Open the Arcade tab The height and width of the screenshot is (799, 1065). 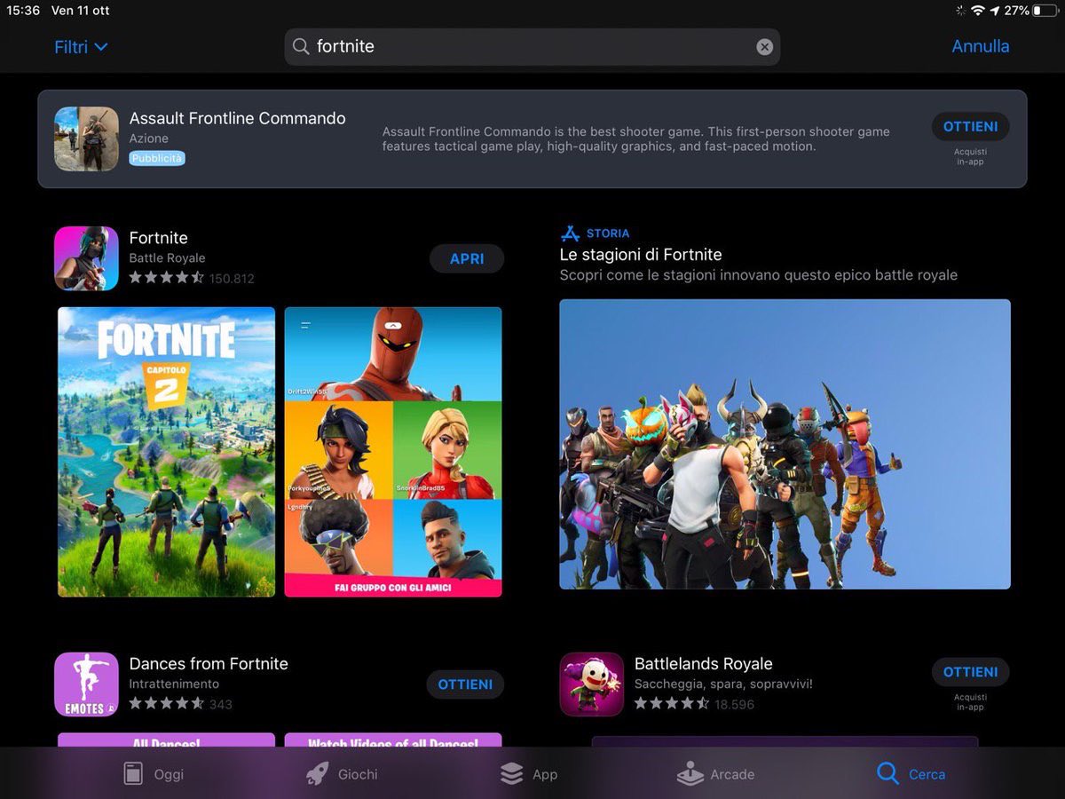[716, 774]
